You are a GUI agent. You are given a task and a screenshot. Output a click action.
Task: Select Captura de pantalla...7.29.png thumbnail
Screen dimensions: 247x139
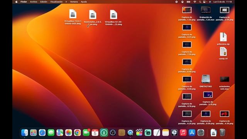click(x=187, y=45)
